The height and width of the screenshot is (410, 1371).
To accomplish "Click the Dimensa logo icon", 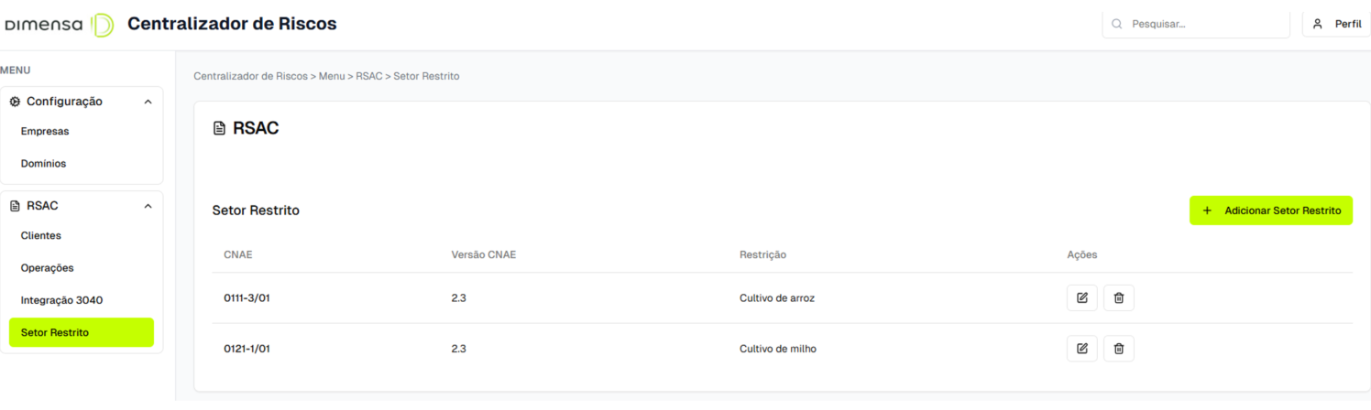I will pyautogui.click(x=103, y=25).
